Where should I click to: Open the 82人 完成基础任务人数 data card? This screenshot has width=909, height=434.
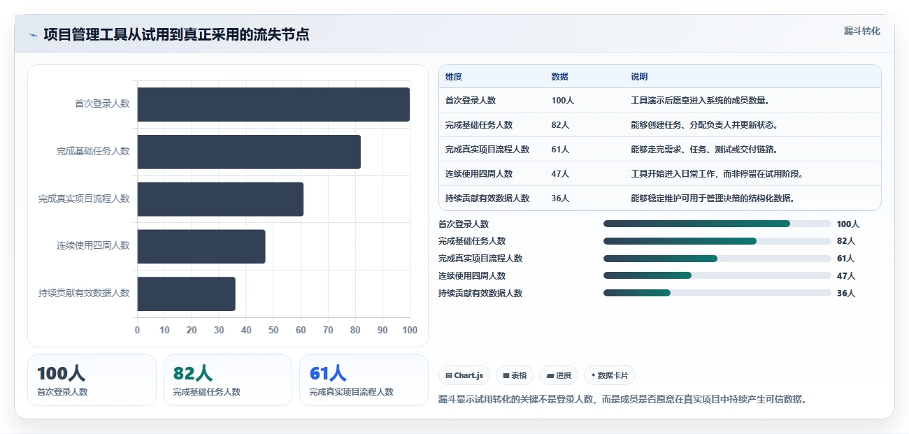[228, 380]
